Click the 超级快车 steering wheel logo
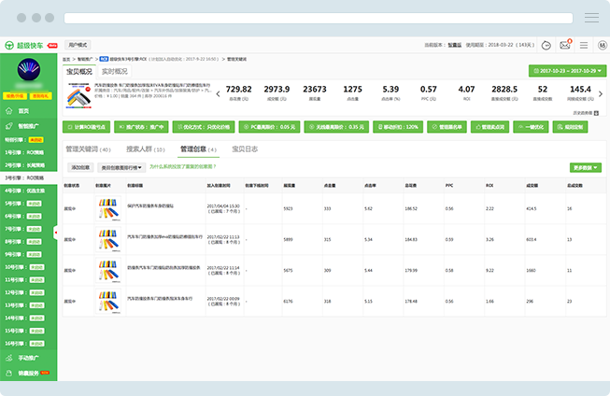 (9, 44)
